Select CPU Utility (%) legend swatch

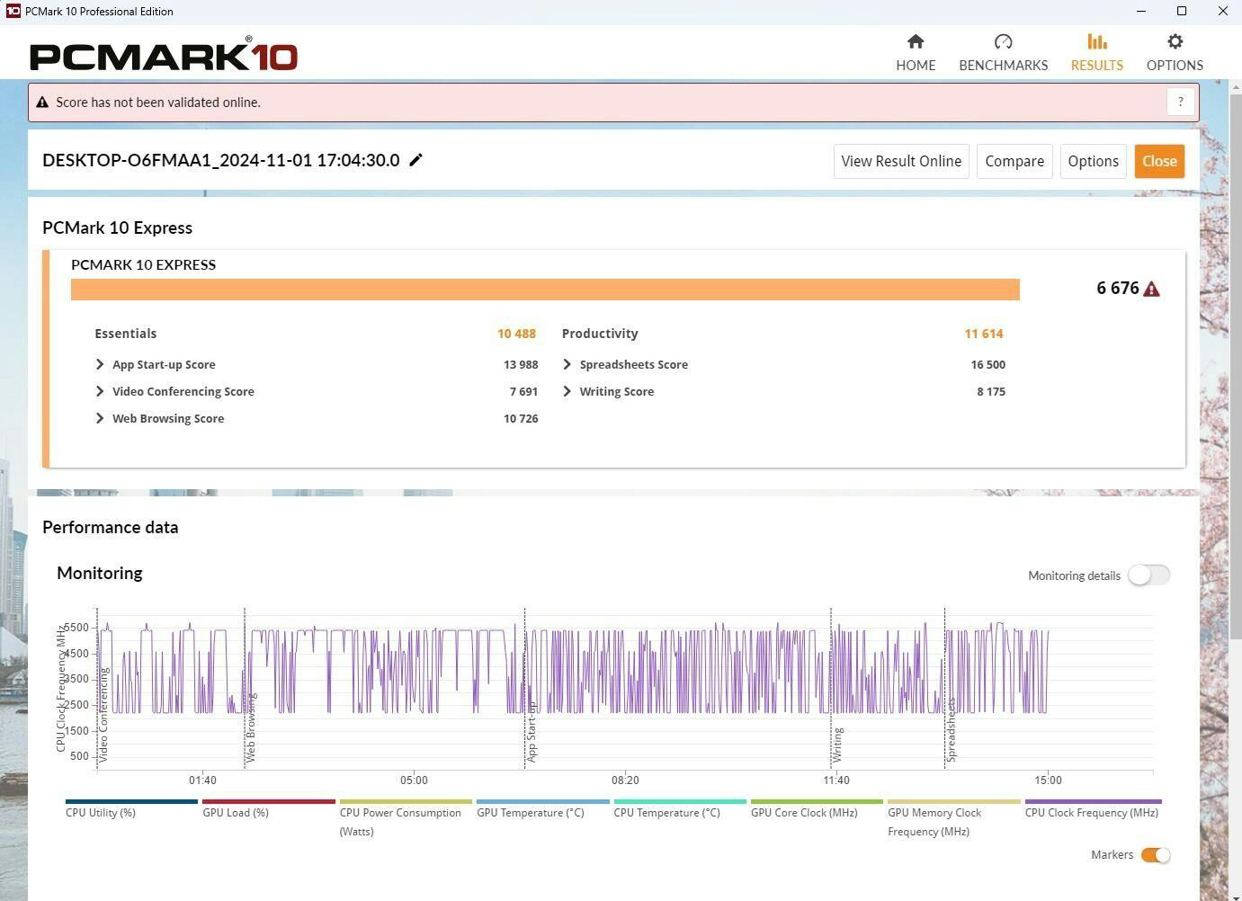131,801
